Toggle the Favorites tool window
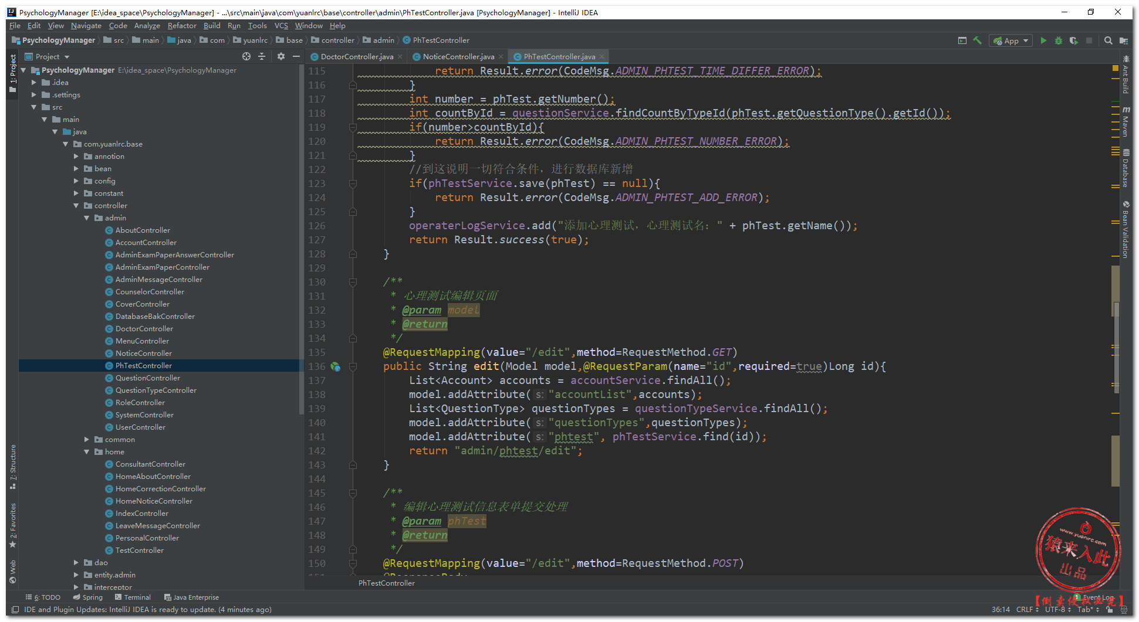Image resolution: width=1139 pixels, height=622 pixels. point(13,525)
